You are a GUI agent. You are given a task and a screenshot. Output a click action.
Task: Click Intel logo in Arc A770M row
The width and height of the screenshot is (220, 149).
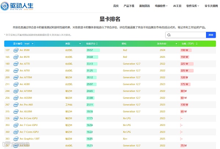[16, 78]
